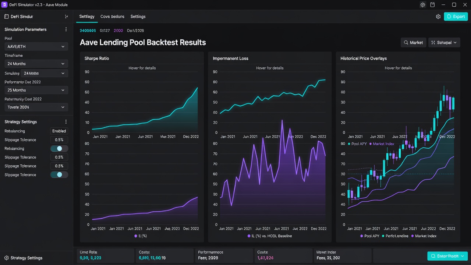Click the title bar gear icon
471x265 pixels.
pyautogui.click(x=423, y=5)
